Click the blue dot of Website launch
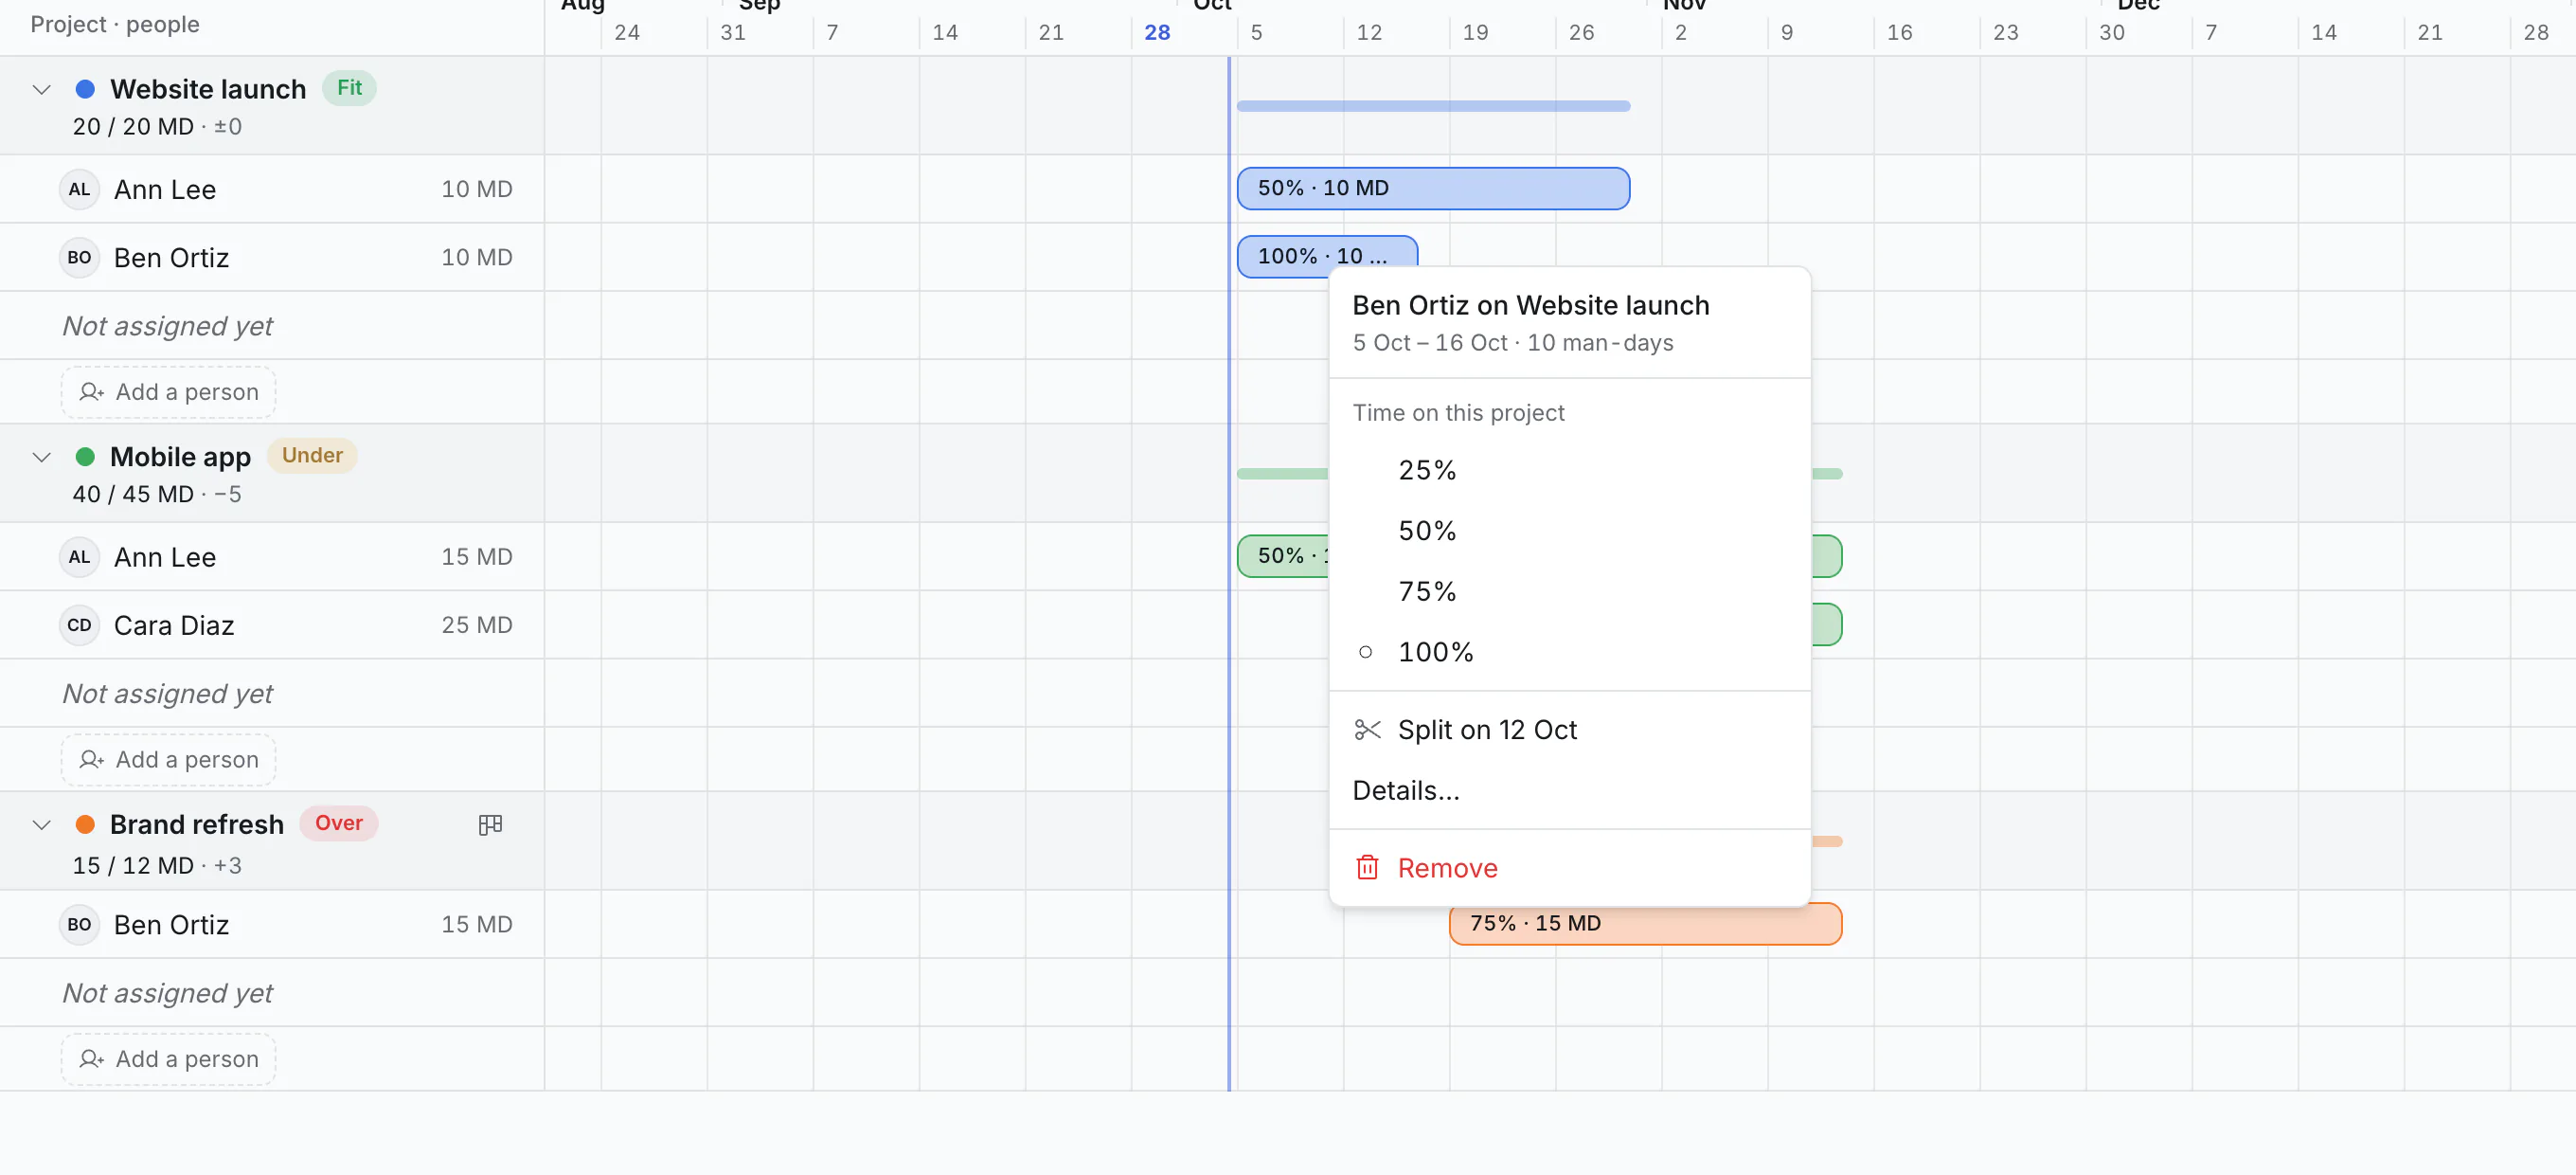 85,89
